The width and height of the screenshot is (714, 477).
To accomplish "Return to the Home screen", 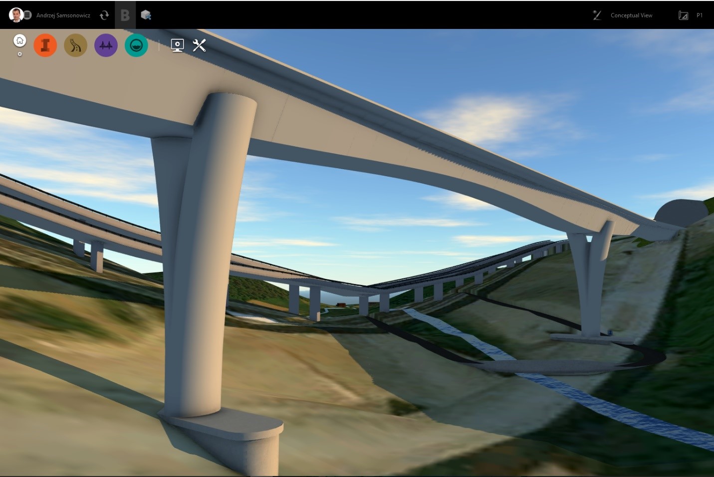I will pos(19,40).
